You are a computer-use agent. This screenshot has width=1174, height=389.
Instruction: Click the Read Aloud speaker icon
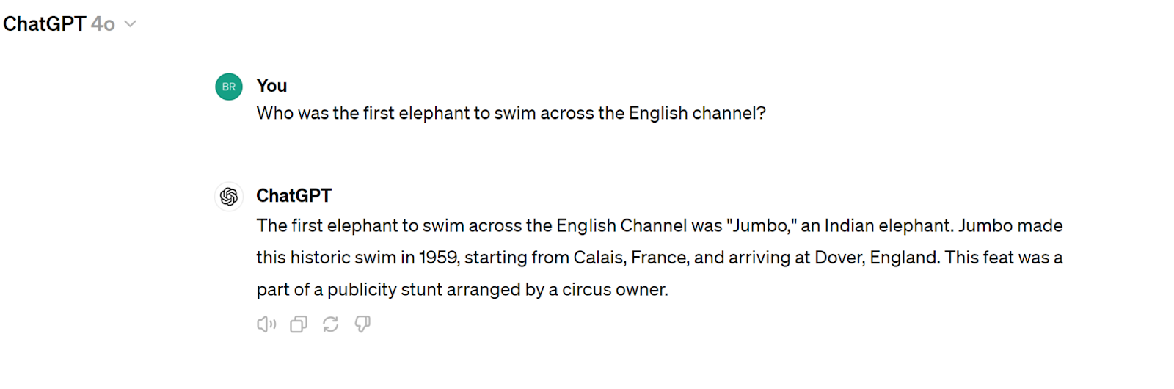266,324
